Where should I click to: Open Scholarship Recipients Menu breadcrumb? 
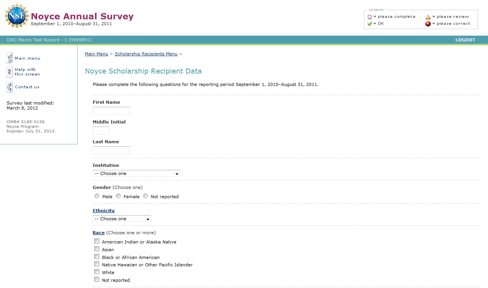click(x=146, y=54)
